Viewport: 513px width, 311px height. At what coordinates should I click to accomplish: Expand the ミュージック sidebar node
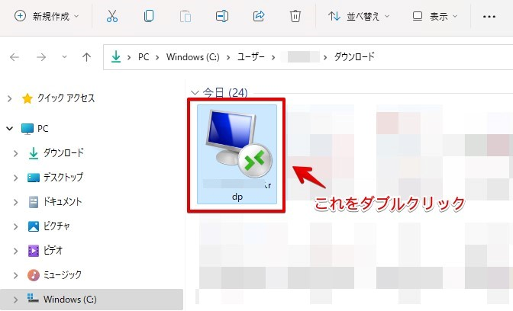16,275
